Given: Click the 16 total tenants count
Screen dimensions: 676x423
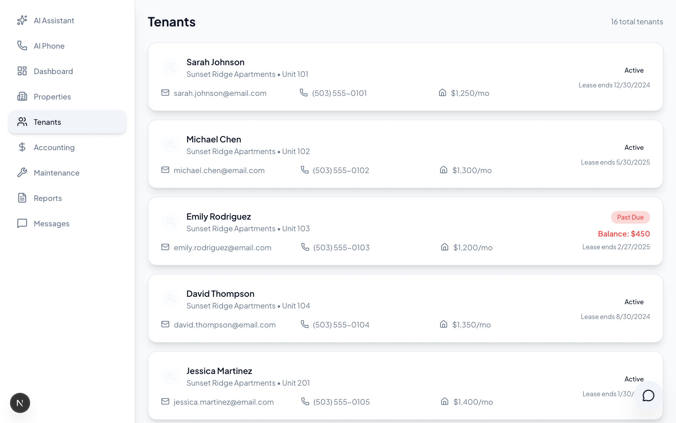Looking at the screenshot, I should click(637, 22).
